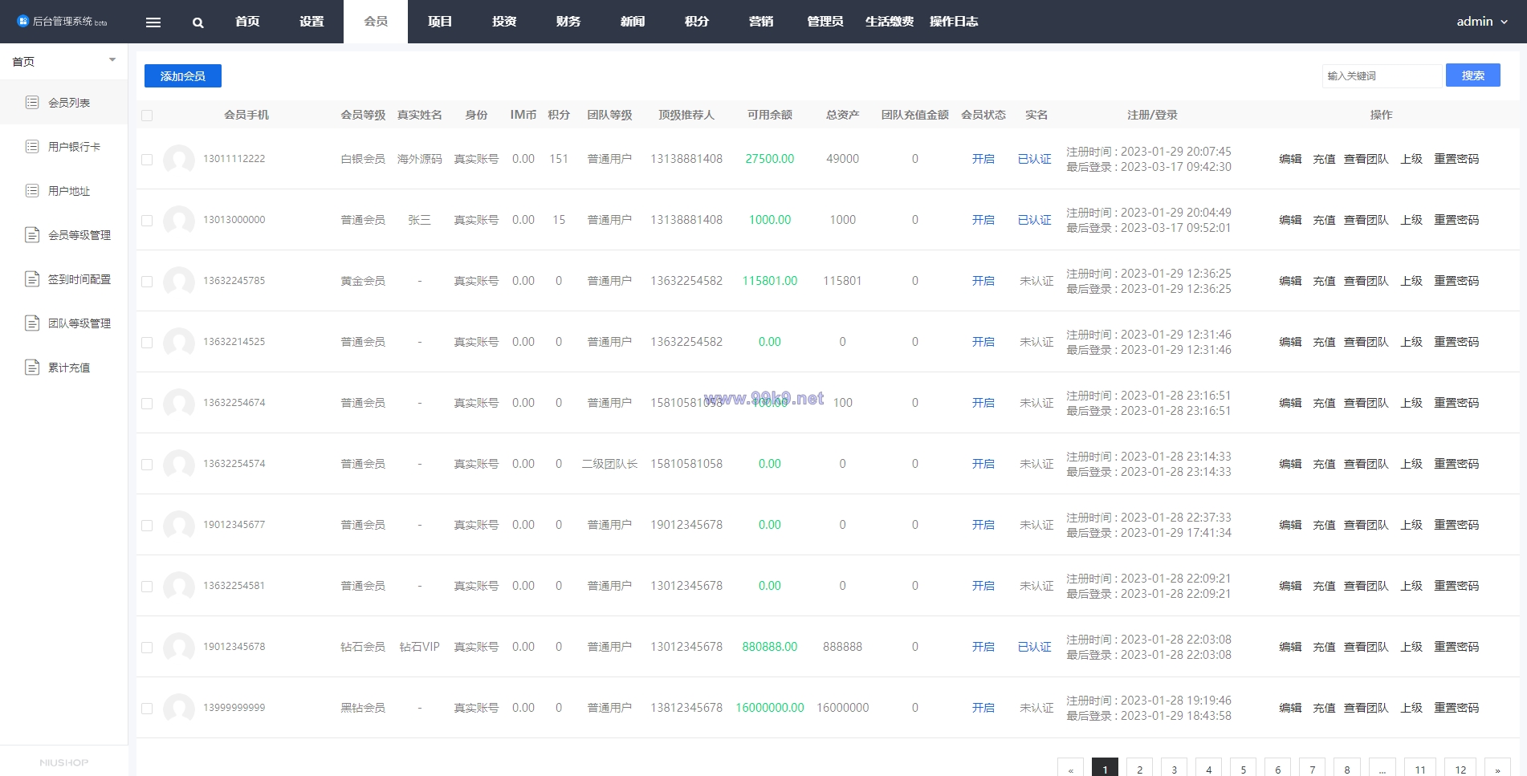Click avatar of member 13013000000
The height and width of the screenshot is (776, 1527).
(179, 220)
